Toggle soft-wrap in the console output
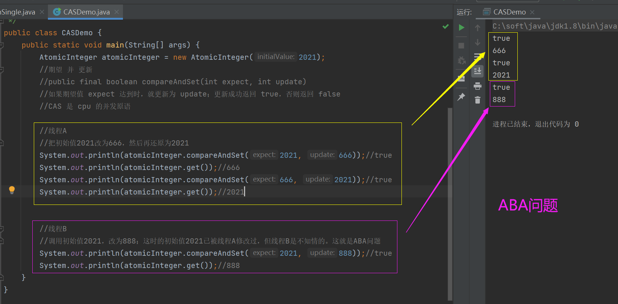 point(478,57)
